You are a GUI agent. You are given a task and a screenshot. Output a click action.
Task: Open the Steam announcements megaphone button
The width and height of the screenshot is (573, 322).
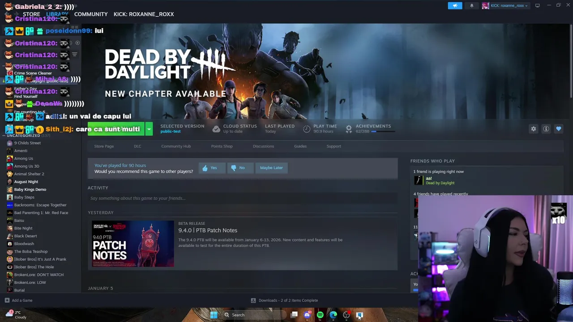pyautogui.click(x=455, y=5)
